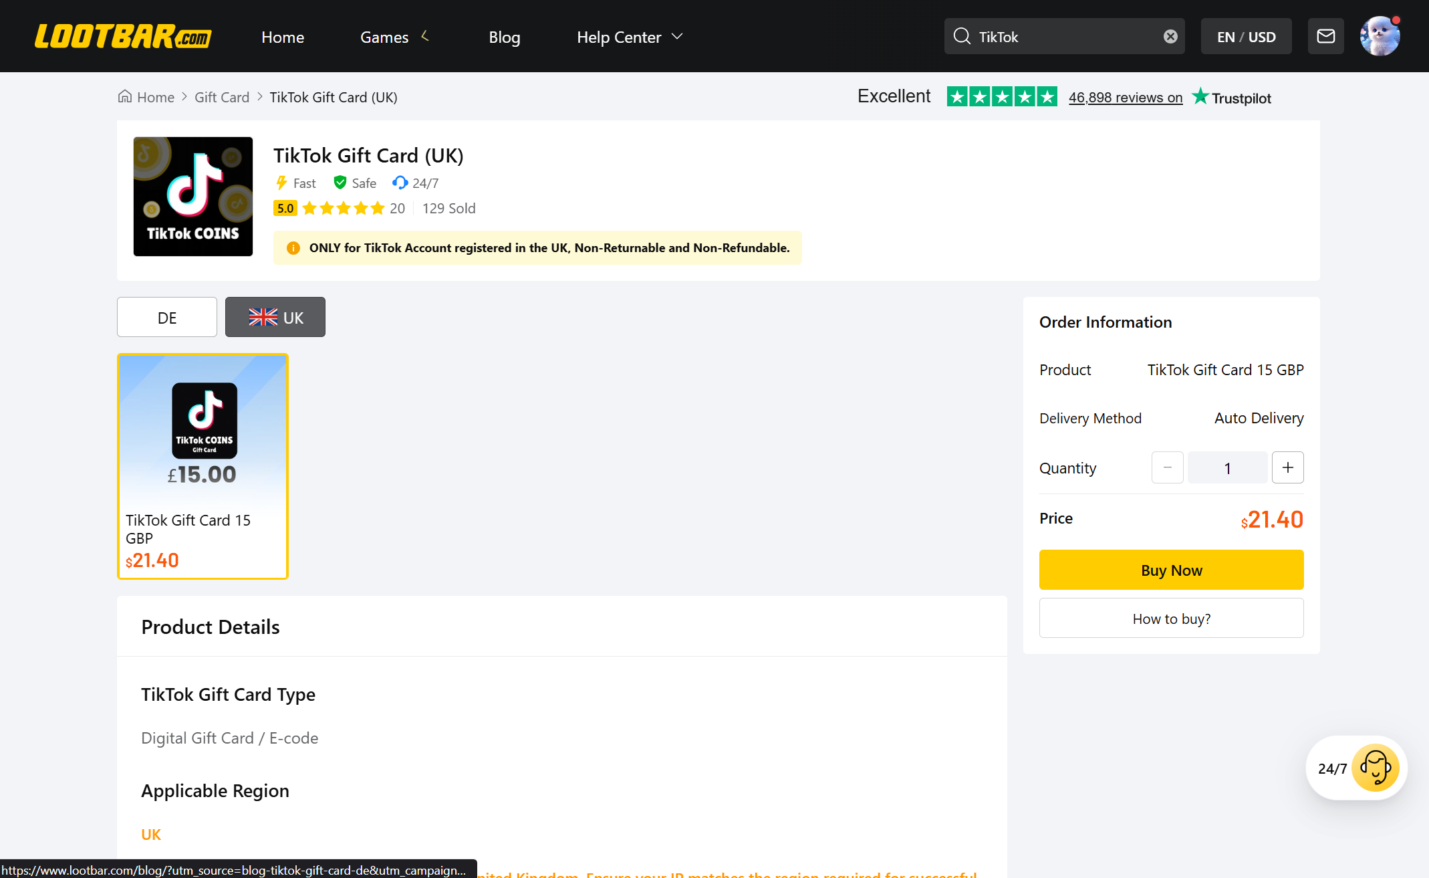Click the Applicable Region heading
The height and width of the screenshot is (878, 1429).
(215, 790)
